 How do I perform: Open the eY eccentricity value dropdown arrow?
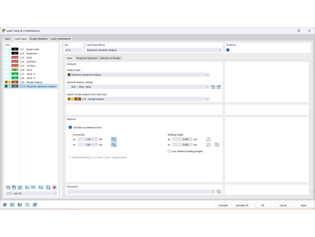(x=93, y=145)
